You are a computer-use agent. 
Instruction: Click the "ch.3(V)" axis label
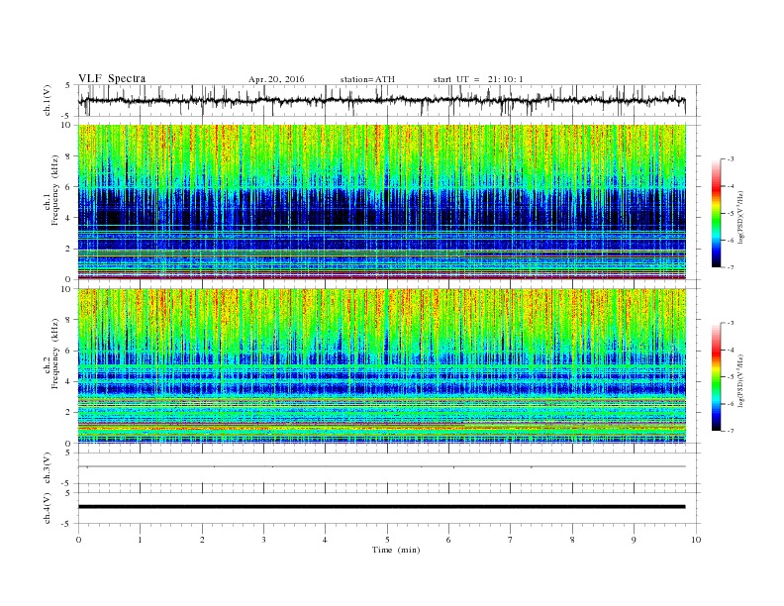(48, 468)
